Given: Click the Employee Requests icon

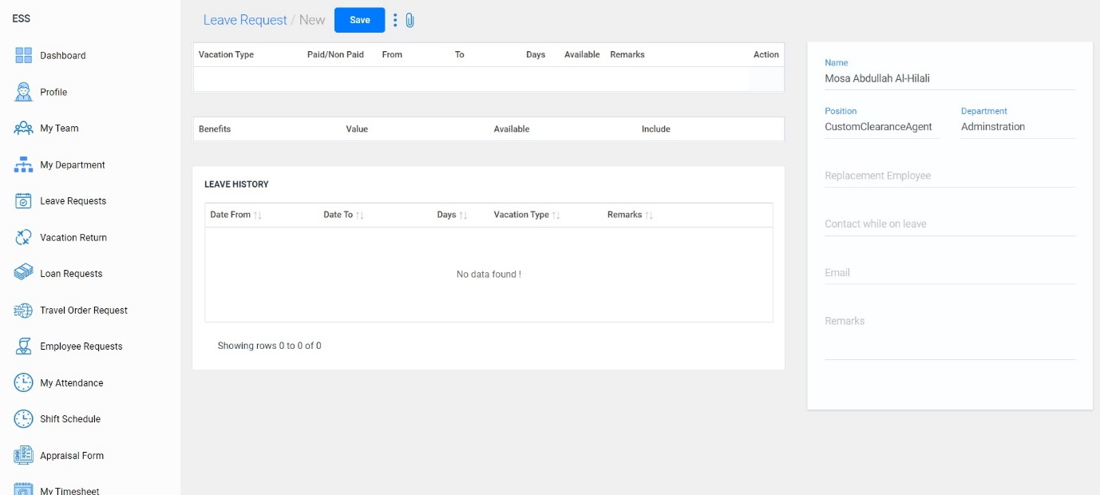Looking at the screenshot, I should tap(24, 346).
